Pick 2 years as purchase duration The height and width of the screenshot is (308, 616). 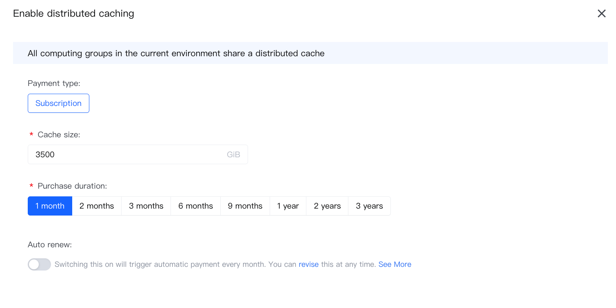point(327,206)
